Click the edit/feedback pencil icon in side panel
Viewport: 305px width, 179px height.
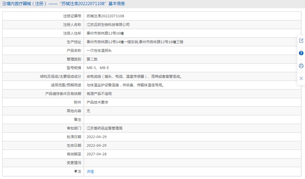point(301,41)
